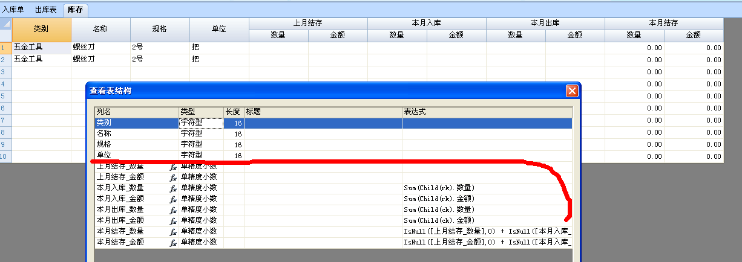Open the 出库表 tab

[46, 10]
